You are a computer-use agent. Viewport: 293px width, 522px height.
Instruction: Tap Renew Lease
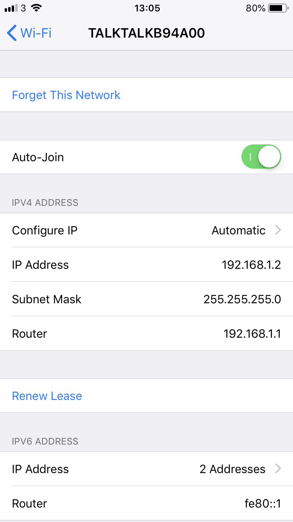(x=146, y=396)
